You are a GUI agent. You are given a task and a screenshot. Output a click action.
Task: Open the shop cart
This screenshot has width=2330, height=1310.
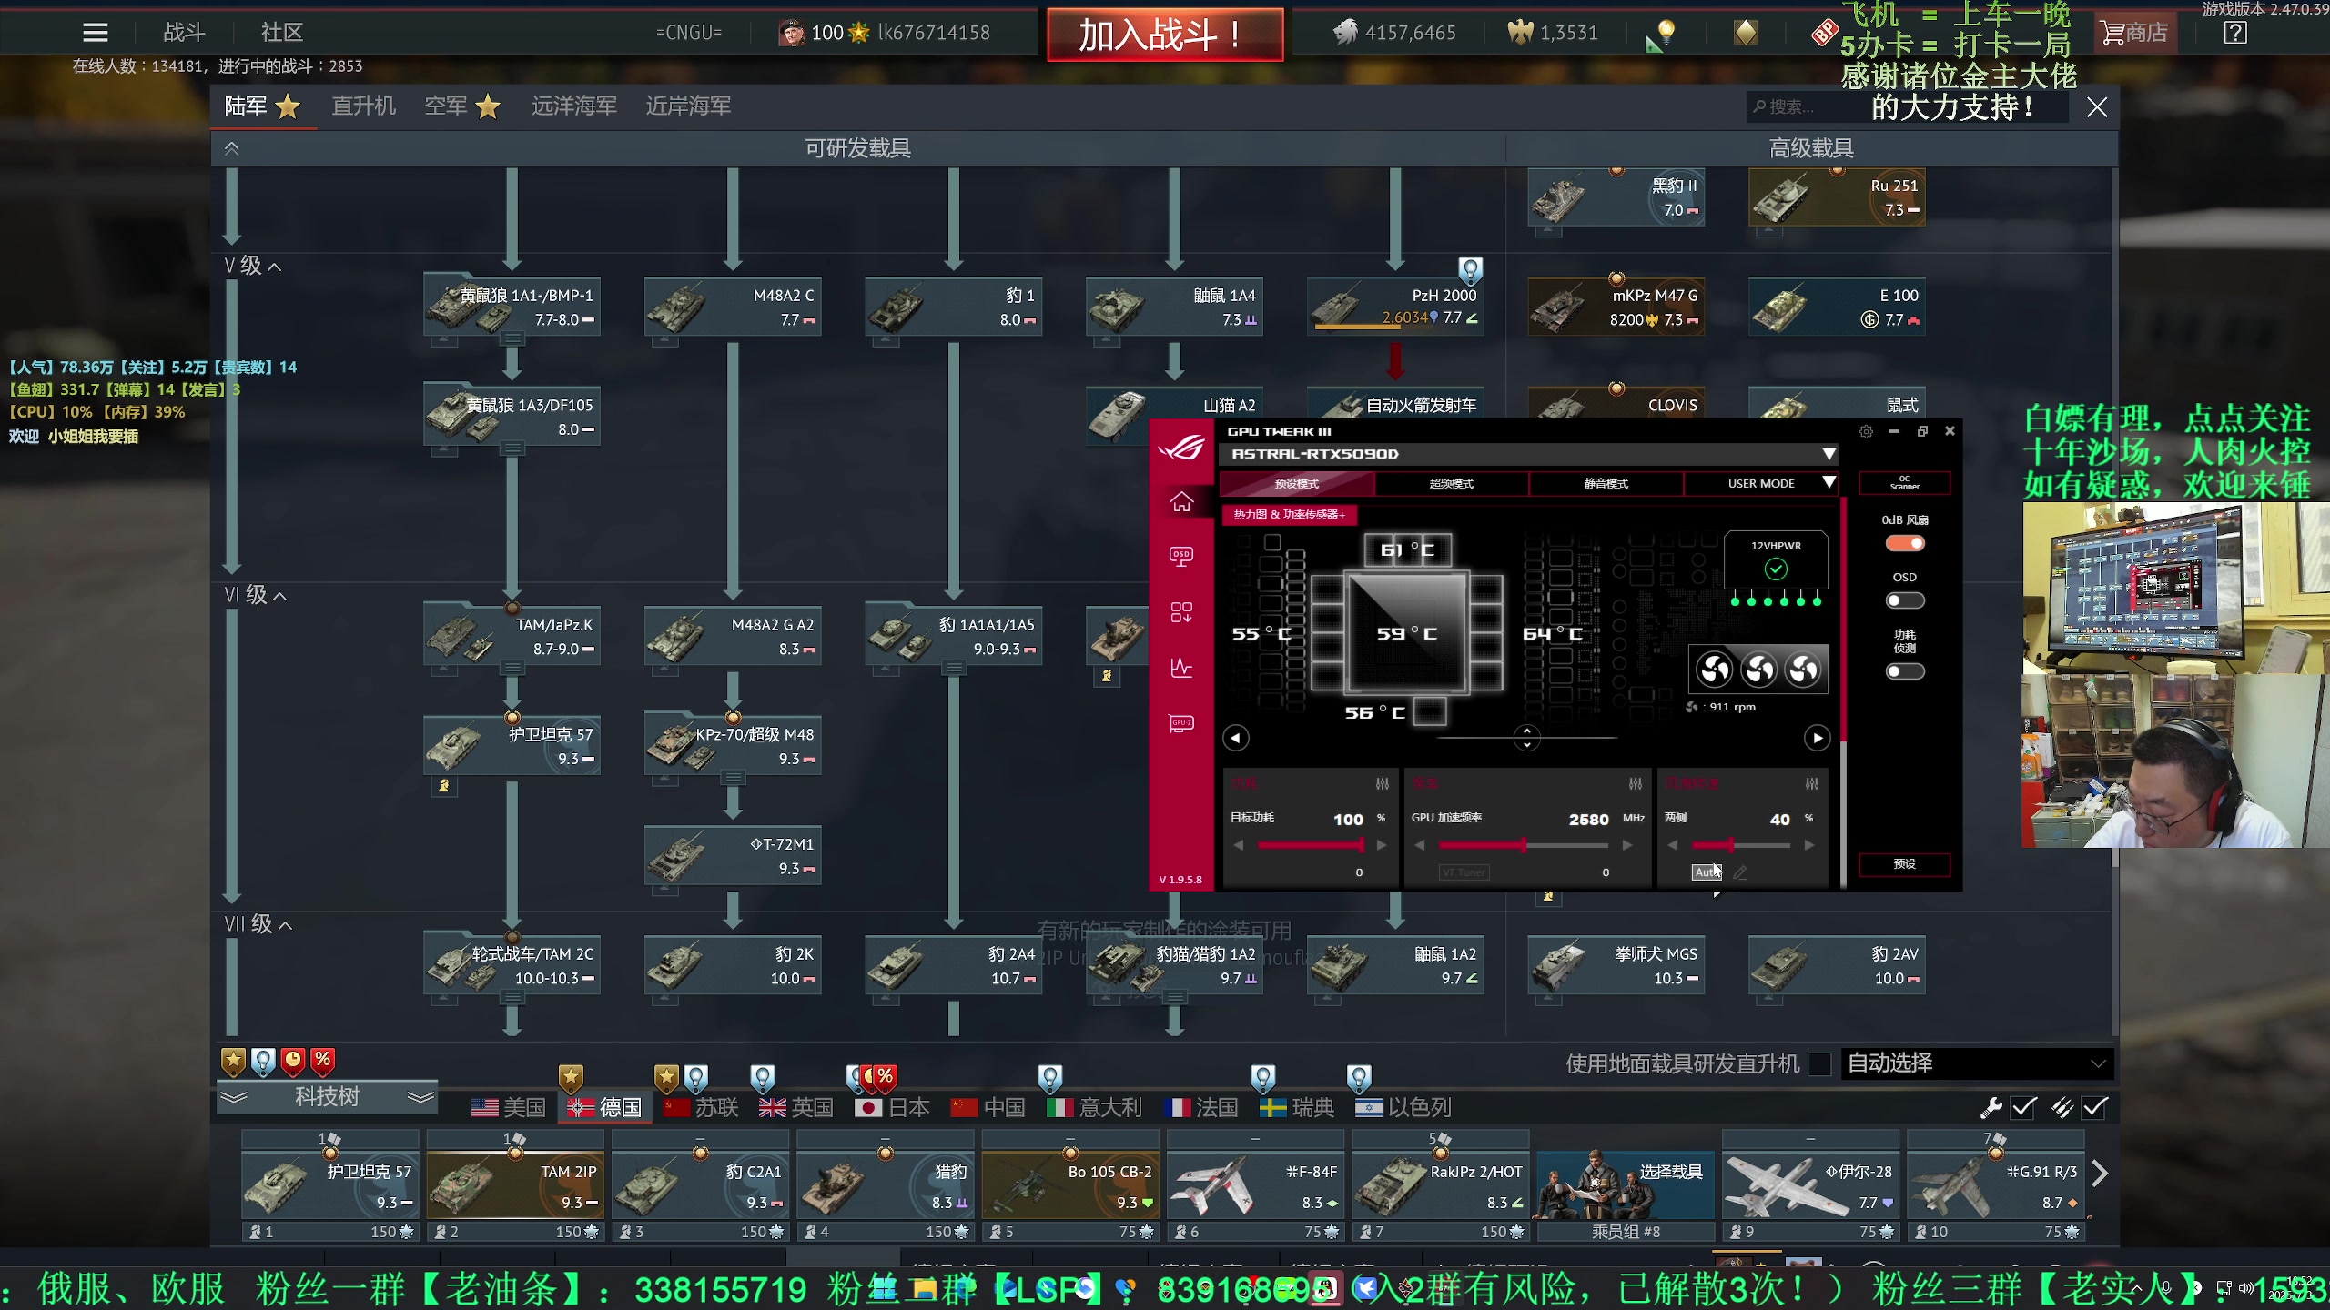2135,33
